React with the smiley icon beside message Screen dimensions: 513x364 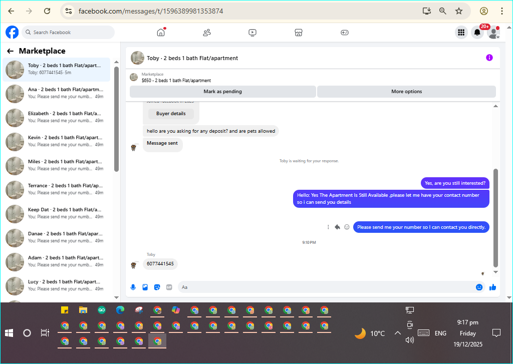click(x=347, y=227)
